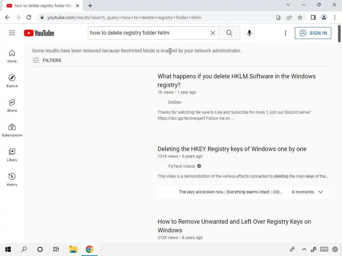Open Subscriptions in sidebar
Screen dimensions: 342x256
coord(12,130)
